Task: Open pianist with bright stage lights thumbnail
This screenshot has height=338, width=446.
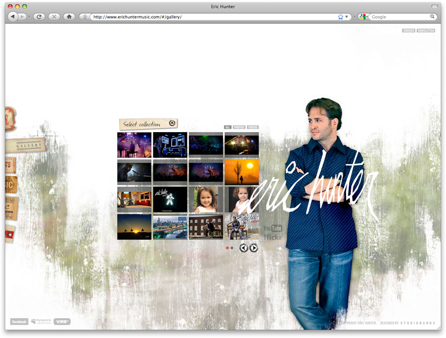Action: tap(242, 145)
